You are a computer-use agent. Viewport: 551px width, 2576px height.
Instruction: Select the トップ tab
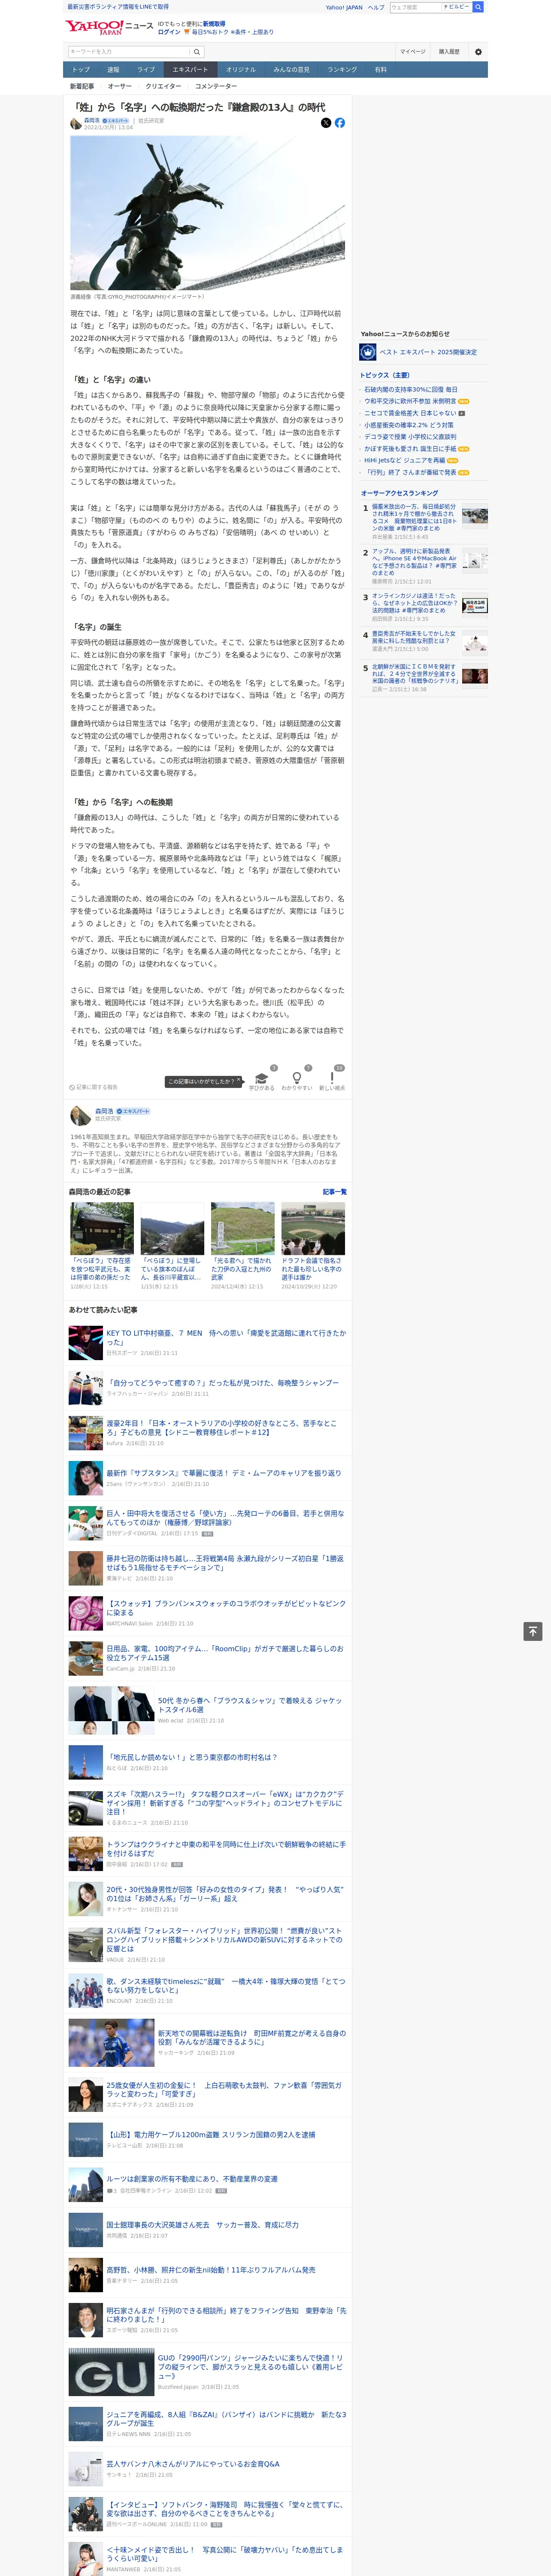point(81,70)
